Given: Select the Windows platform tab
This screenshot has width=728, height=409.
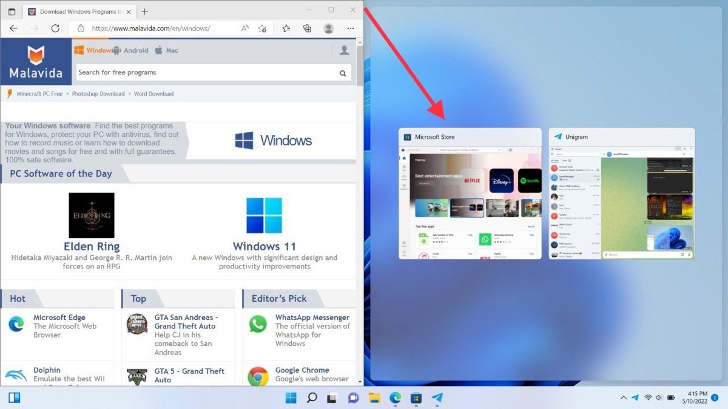Looking at the screenshot, I should point(93,50).
